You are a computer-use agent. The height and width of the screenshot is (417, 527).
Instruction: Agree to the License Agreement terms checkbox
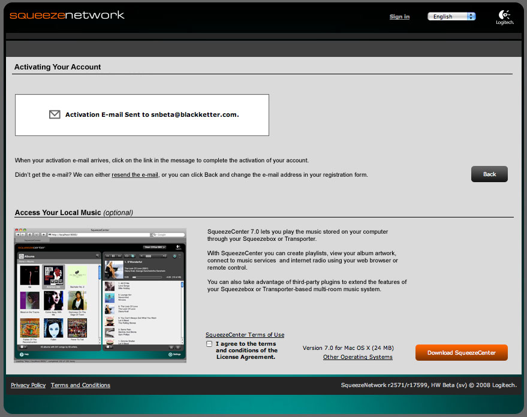pyautogui.click(x=209, y=344)
